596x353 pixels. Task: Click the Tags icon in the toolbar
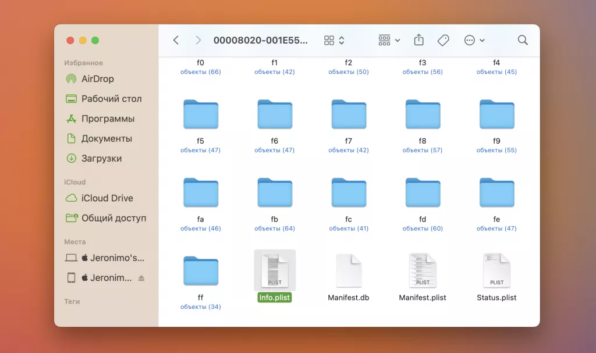coord(443,40)
